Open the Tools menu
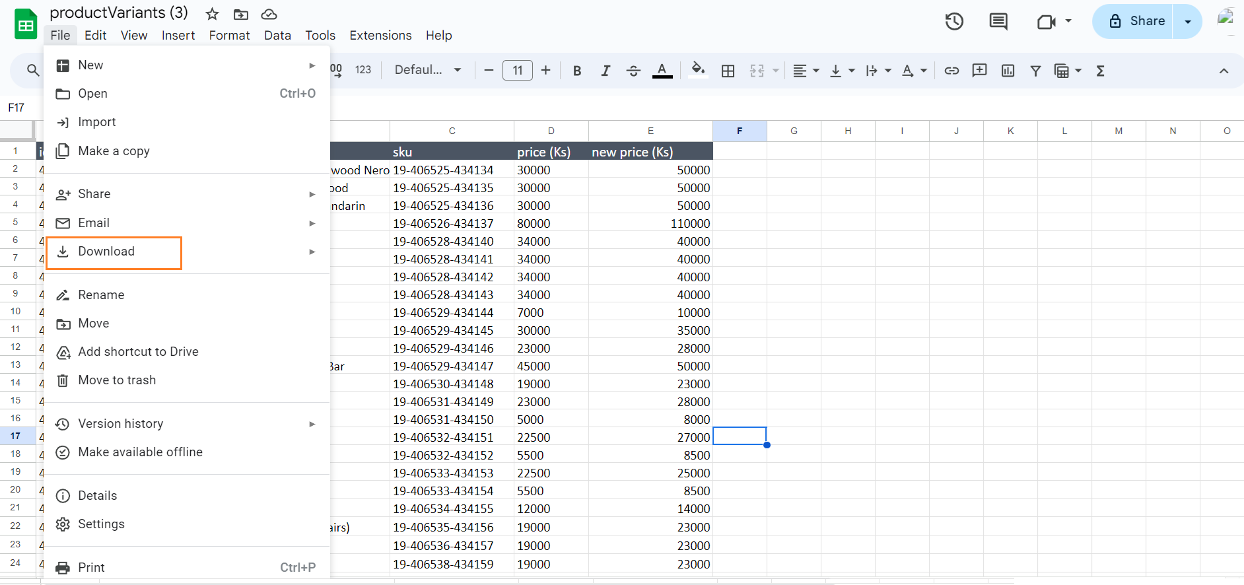 [x=320, y=35]
